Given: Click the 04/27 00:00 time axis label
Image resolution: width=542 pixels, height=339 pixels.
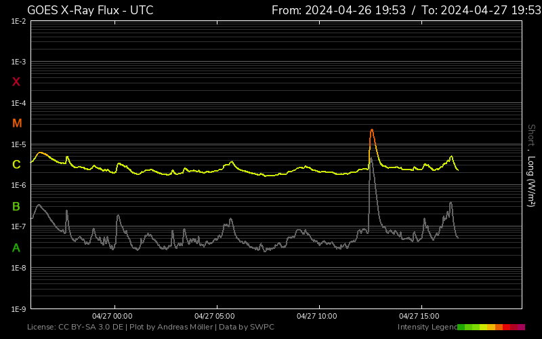Looking at the screenshot, I should point(112,316).
